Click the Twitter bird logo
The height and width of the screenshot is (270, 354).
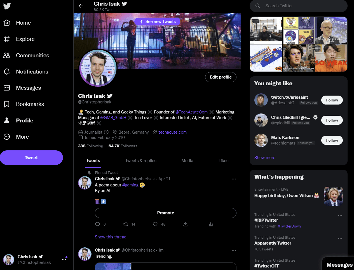click(x=7, y=6)
